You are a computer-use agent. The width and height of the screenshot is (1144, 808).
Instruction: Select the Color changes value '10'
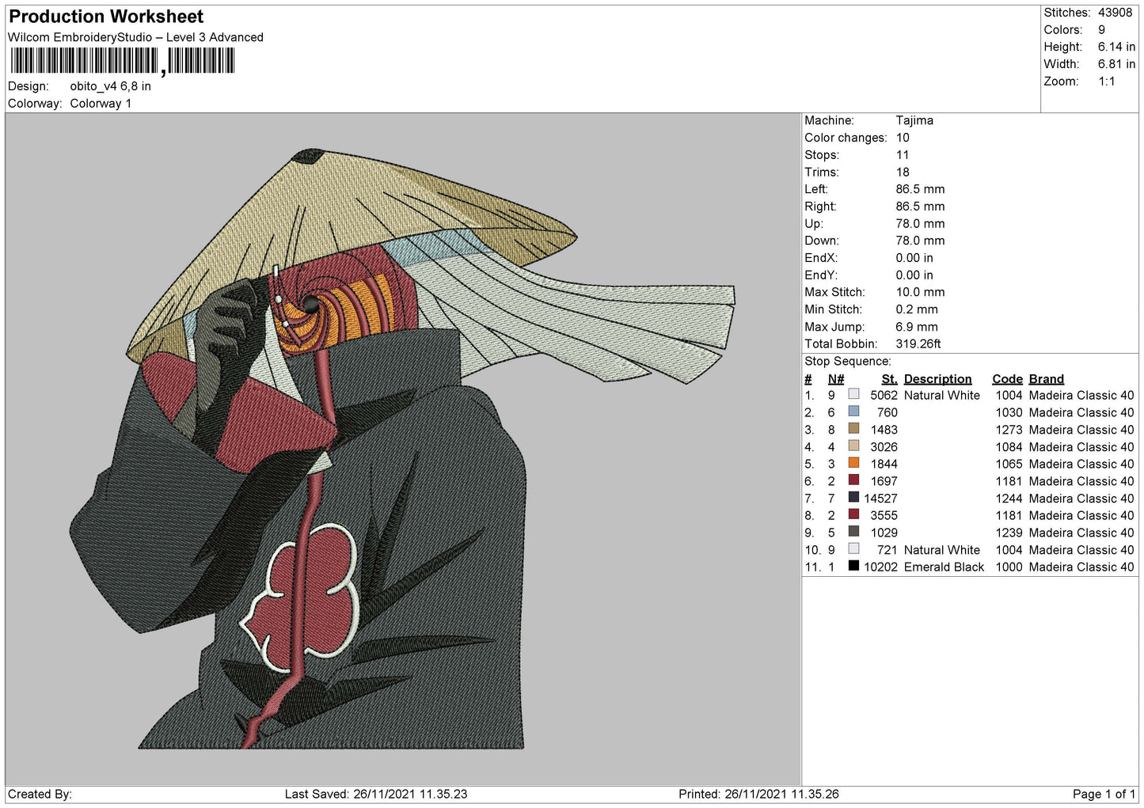coord(903,138)
